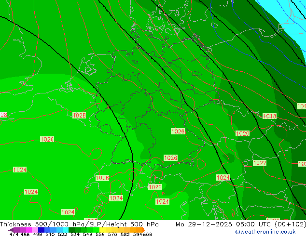This screenshot has width=306, height=236.
Task: Click the legend value 570
Action: point(112,234)
